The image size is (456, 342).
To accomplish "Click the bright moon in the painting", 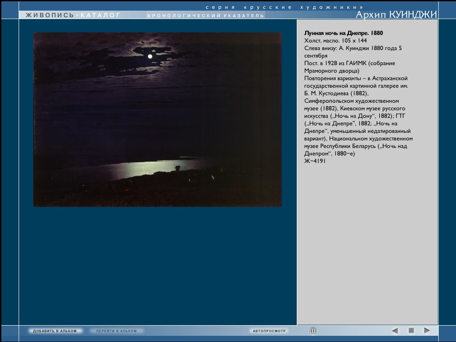I will click(x=150, y=57).
